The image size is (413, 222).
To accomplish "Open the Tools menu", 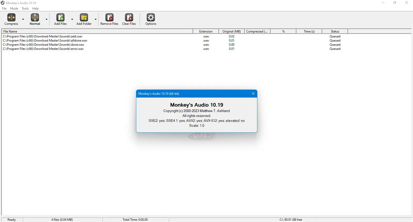I will [x=25, y=9].
